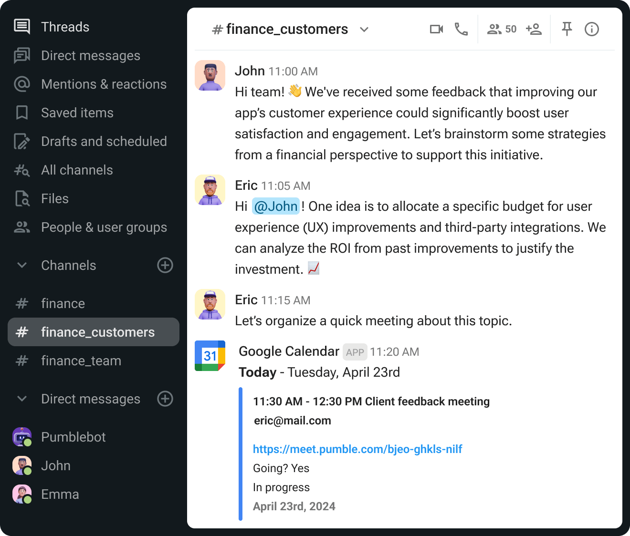Add a new channel with the plus icon

click(x=165, y=265)
